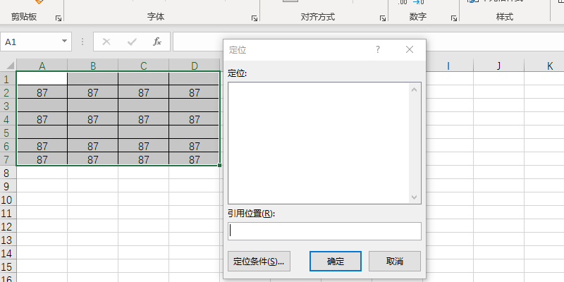Click cell B7 containing 87
Screen dimensions: 564x282
point(93,159)
